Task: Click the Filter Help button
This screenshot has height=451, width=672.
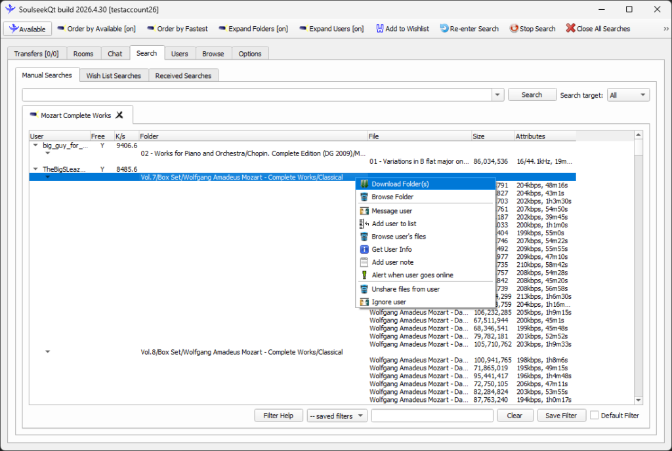Action: [278, 416]
